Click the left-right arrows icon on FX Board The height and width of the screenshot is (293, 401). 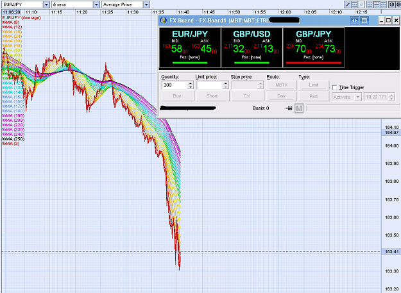[x=354, y=21]
